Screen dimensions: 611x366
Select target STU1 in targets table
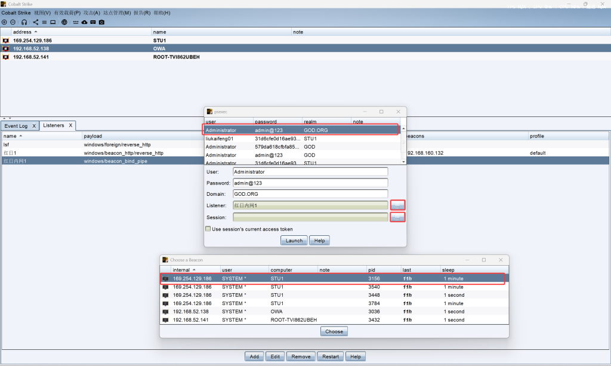(x=305, y=41)
